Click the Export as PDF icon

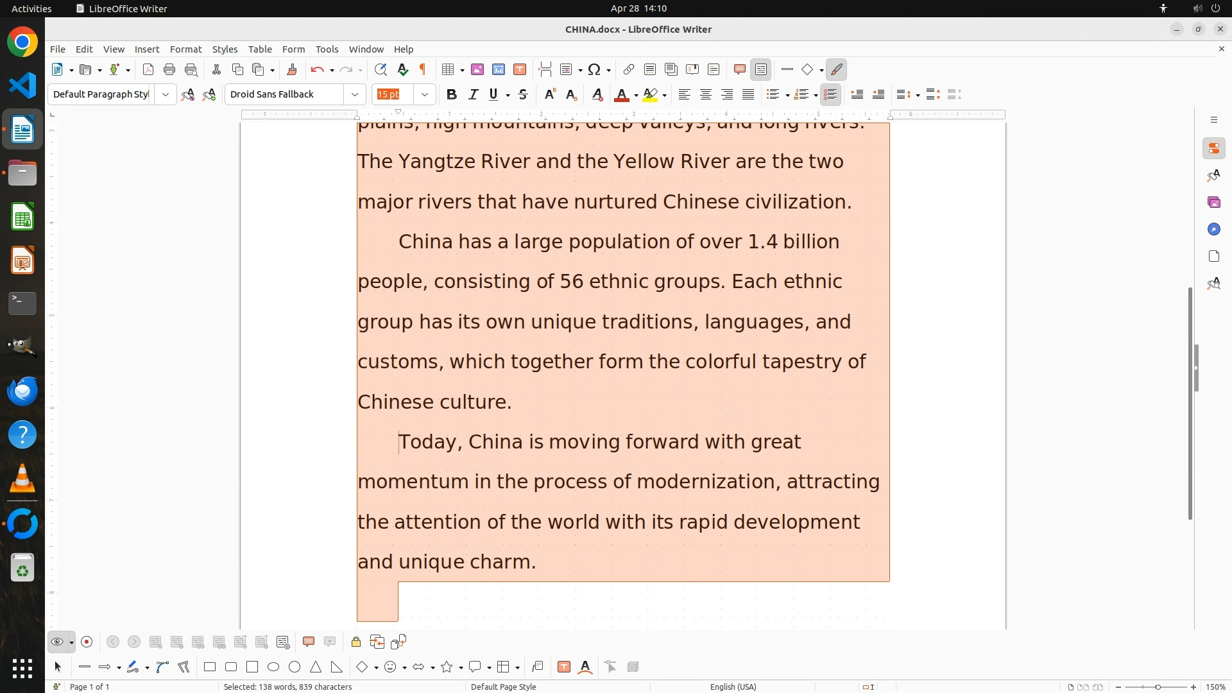(148, 69)
